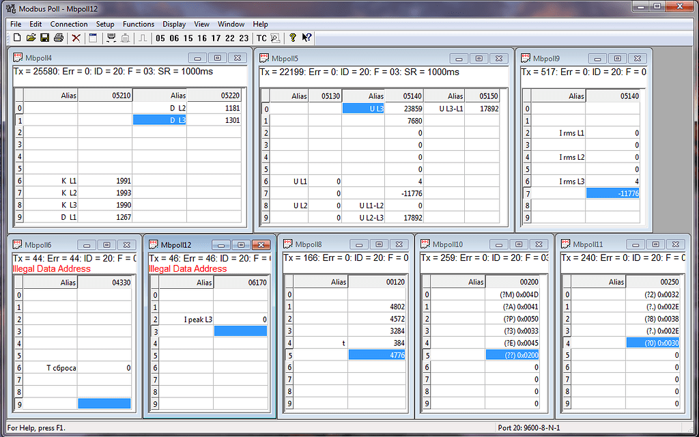The height and width of the screenshot is (437, 699).
Task: Open the Connection menu
Action: [69, 24]
